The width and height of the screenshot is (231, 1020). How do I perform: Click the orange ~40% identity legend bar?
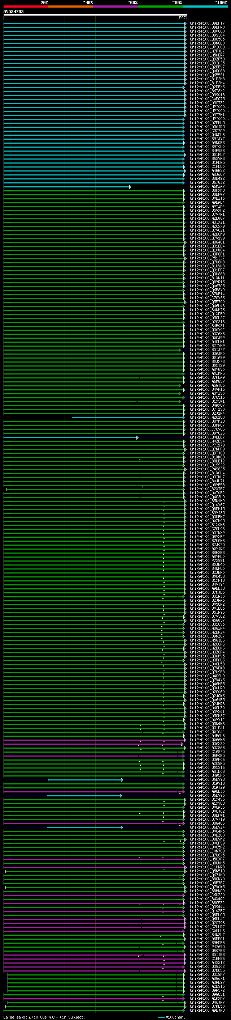pyautogui.click(x=71, y=7)
